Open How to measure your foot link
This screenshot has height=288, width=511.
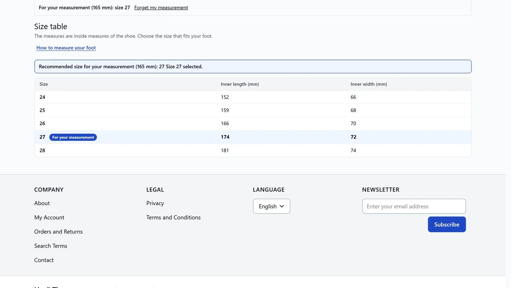(66, 48)
